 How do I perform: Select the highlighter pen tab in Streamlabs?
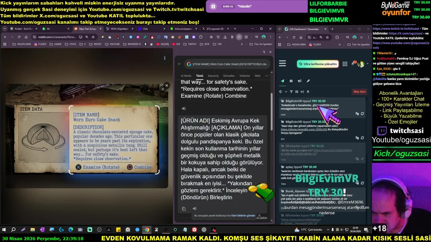coord(308,81)
